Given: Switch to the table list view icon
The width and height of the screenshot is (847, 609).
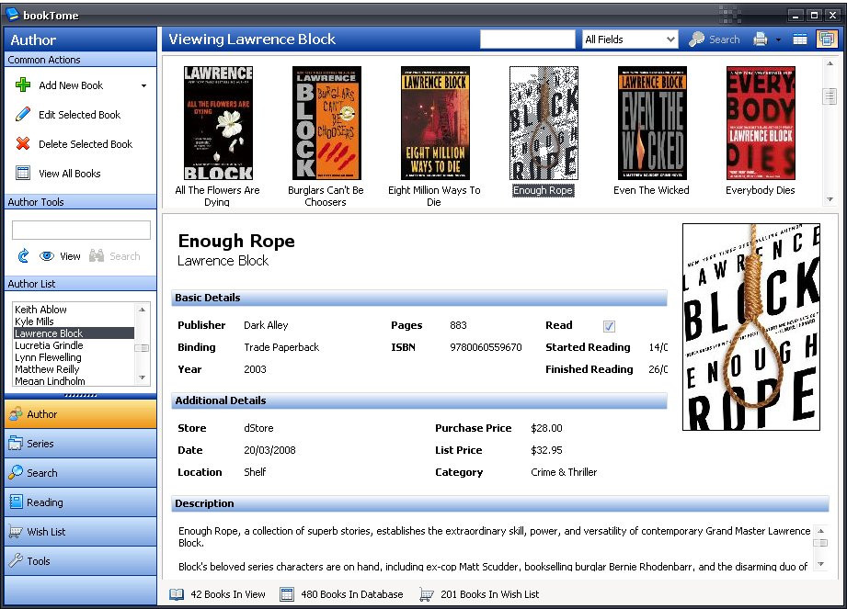Looking at the screenshot, I should click(x=800, y=39).
